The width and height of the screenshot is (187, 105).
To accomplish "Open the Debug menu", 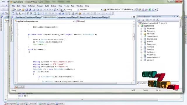I will tap(53, 6).
